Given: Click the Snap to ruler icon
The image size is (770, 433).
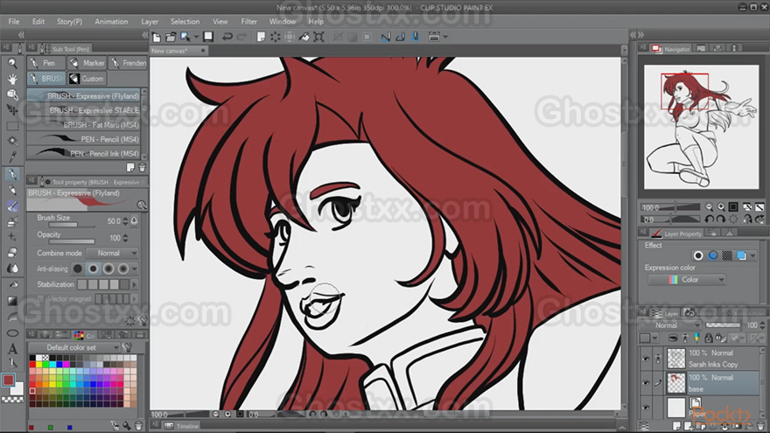Looking at the screenshot, I should point(386,37).
